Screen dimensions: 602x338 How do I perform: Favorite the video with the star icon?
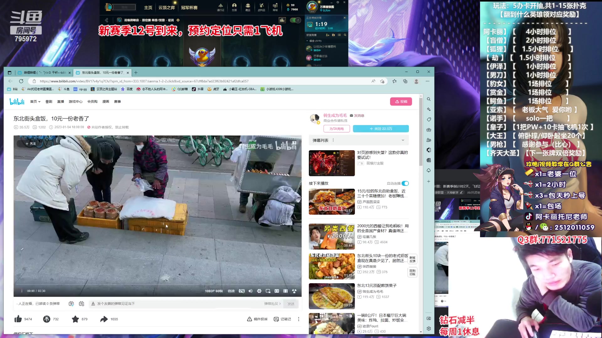pos(75,319)
